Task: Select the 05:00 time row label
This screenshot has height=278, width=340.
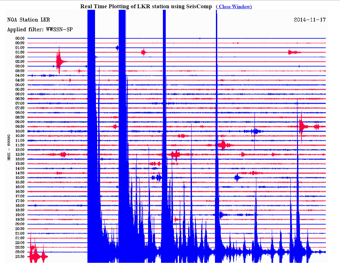Action: (x=20, y=85)
